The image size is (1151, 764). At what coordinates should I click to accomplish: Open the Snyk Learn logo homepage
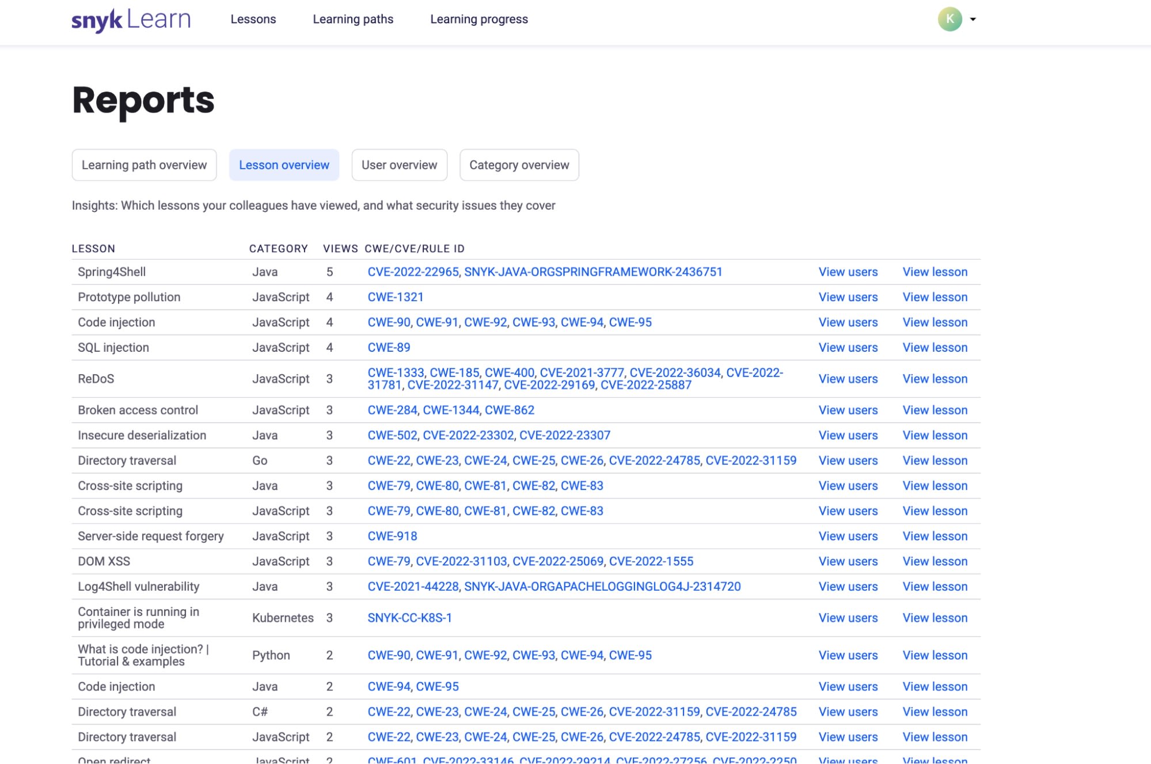[131, 20]
